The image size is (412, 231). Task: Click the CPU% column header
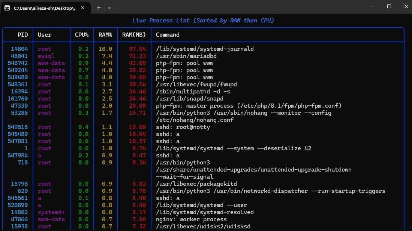pos(82,34)
